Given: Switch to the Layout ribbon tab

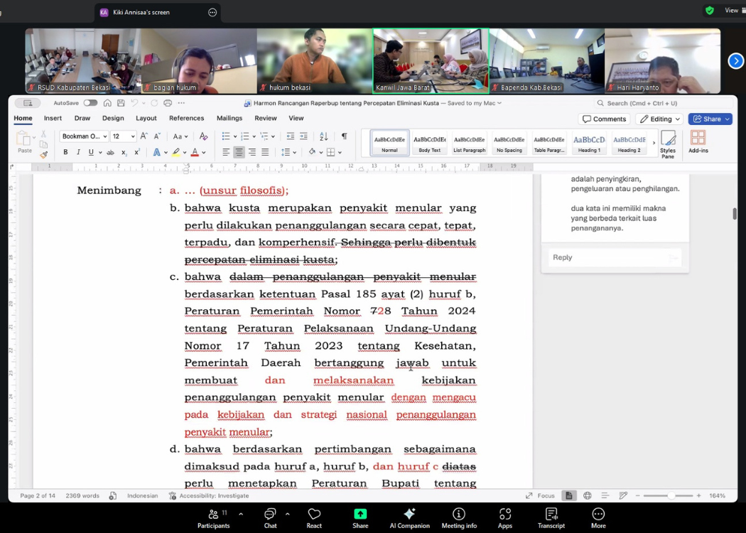Looking at the screenshot, I should pyautogui.click(x=146, y=118).
